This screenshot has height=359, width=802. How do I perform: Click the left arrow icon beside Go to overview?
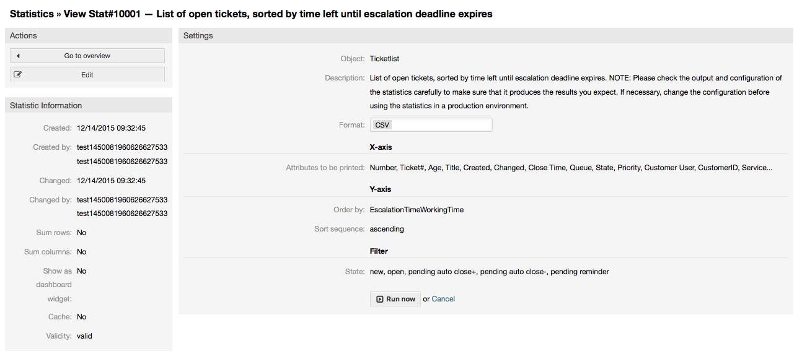pos(18,56)
